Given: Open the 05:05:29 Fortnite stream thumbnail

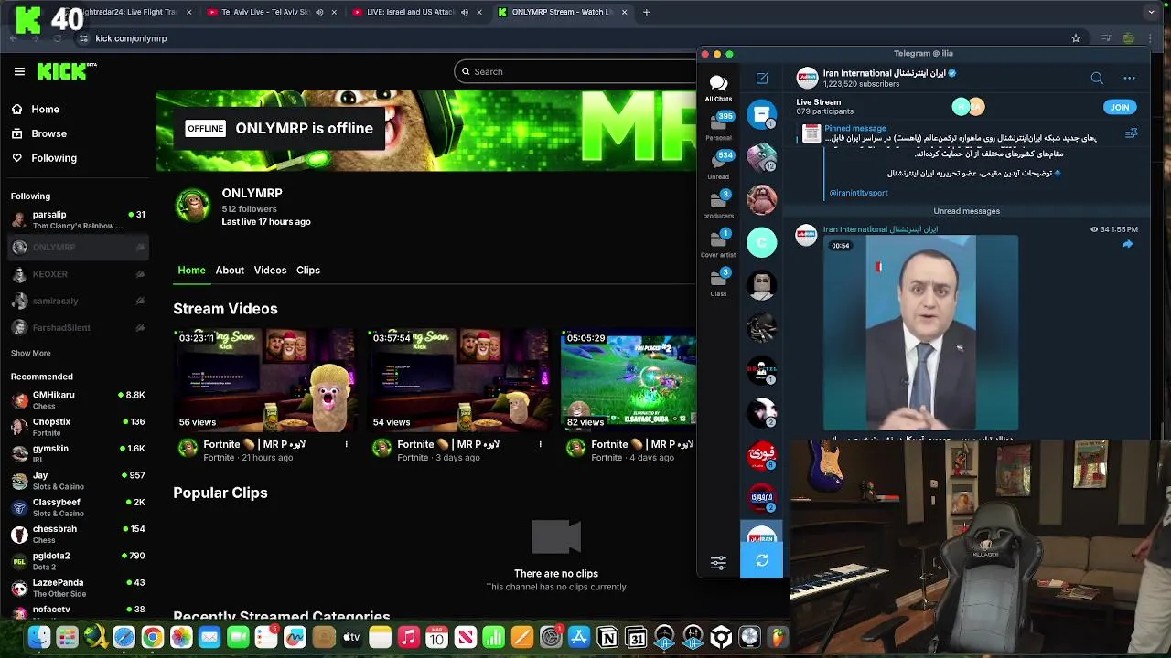Looking at the screenshot, I should point(629,381).
